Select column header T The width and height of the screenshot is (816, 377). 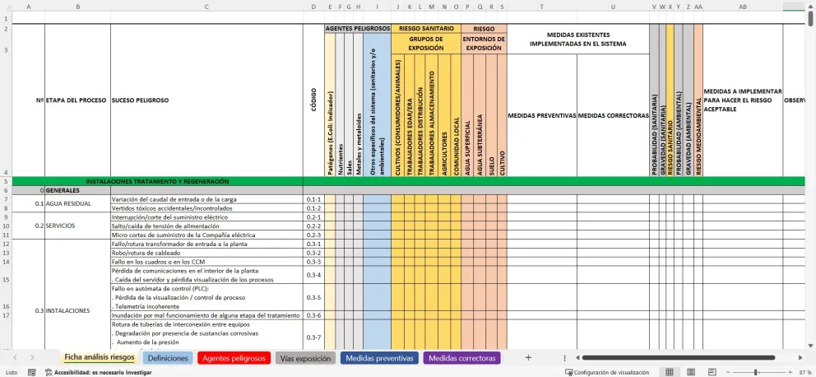(x=542, y=7)
